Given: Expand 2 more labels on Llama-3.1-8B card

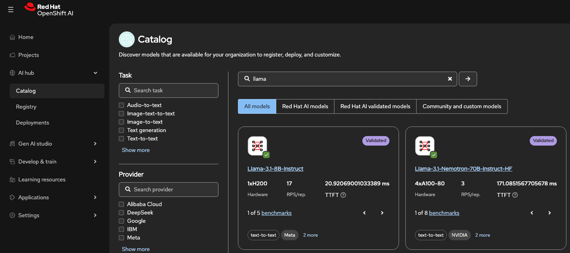Looking at the screenshot, I should [311, 235].
